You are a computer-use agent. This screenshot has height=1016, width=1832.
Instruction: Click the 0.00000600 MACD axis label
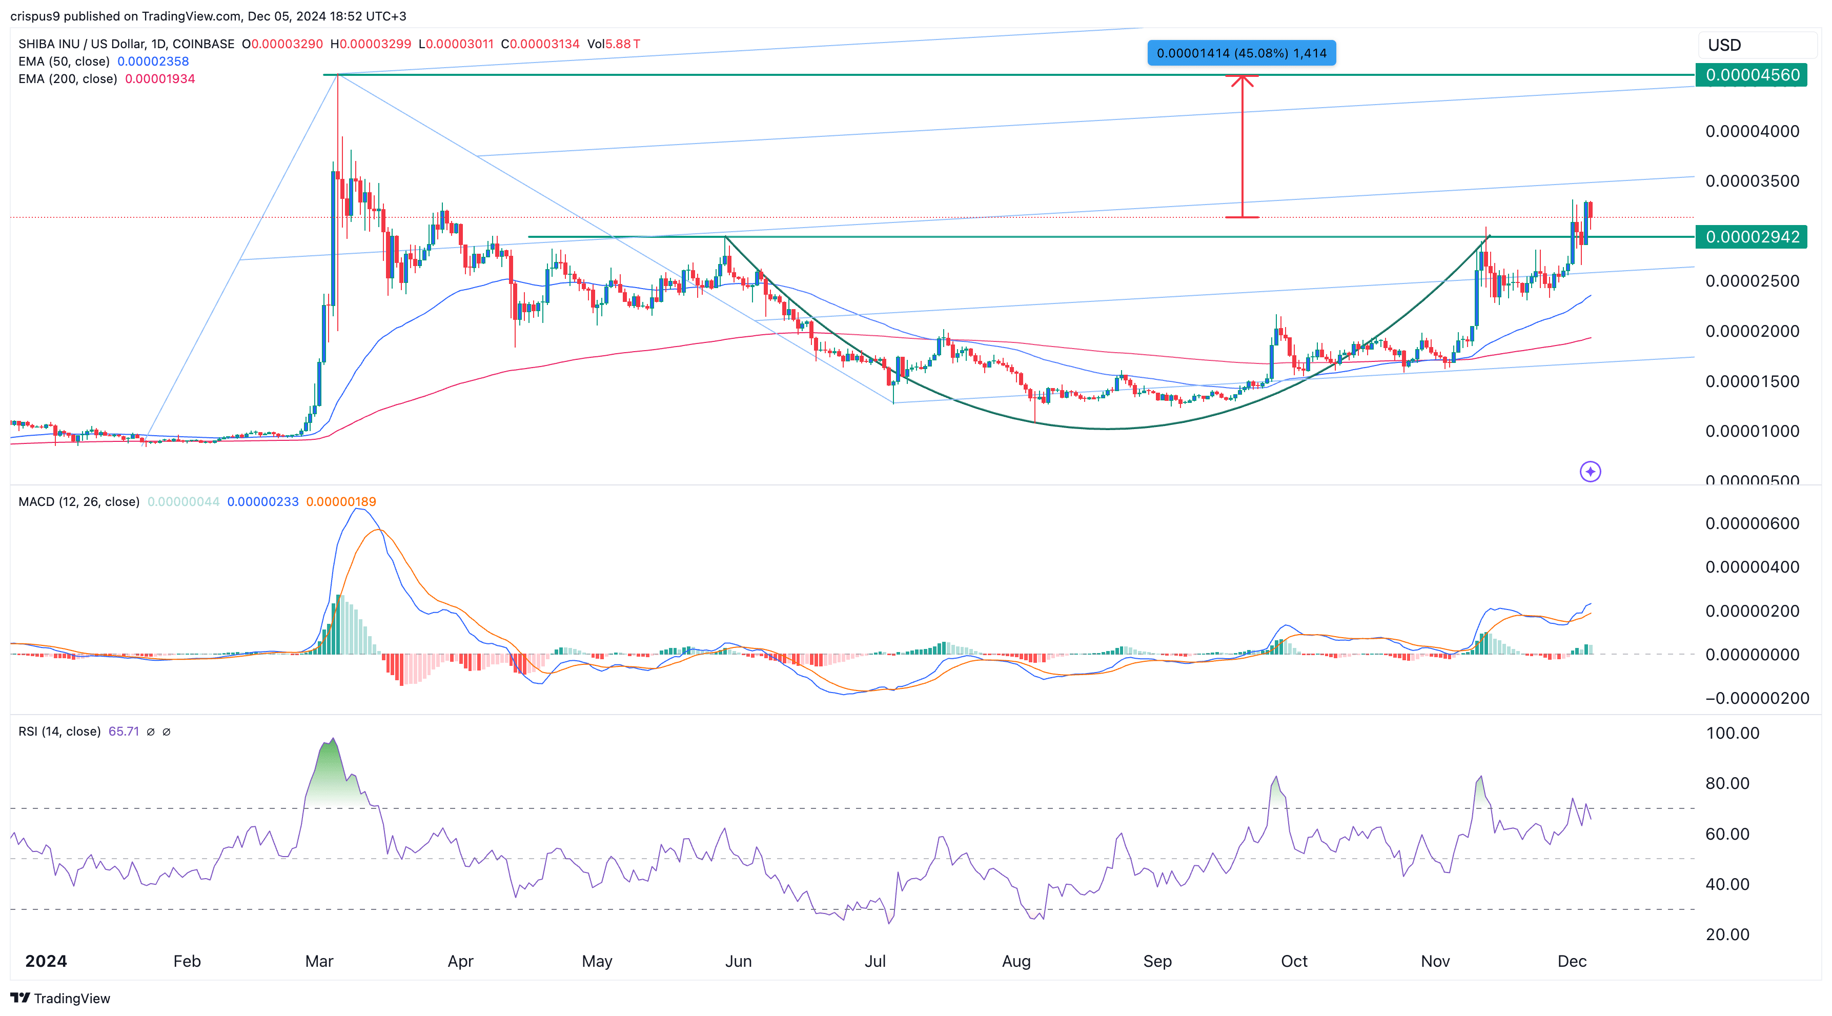pyautogui.click(x=1753, y=523)
